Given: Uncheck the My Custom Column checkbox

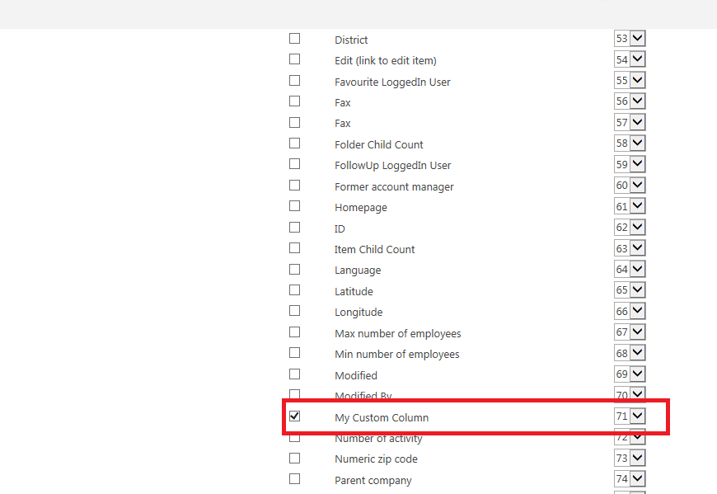Looking at the screenshot, I should point(294,416).
